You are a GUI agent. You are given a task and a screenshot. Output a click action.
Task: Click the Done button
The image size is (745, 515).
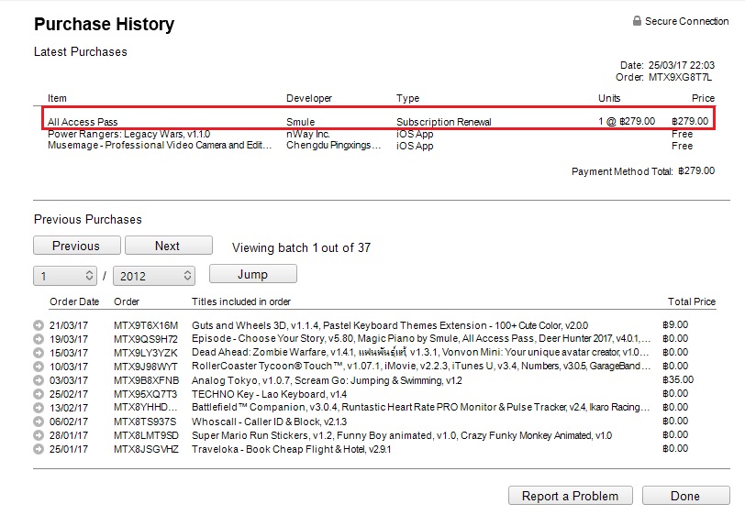coord(686,496)
